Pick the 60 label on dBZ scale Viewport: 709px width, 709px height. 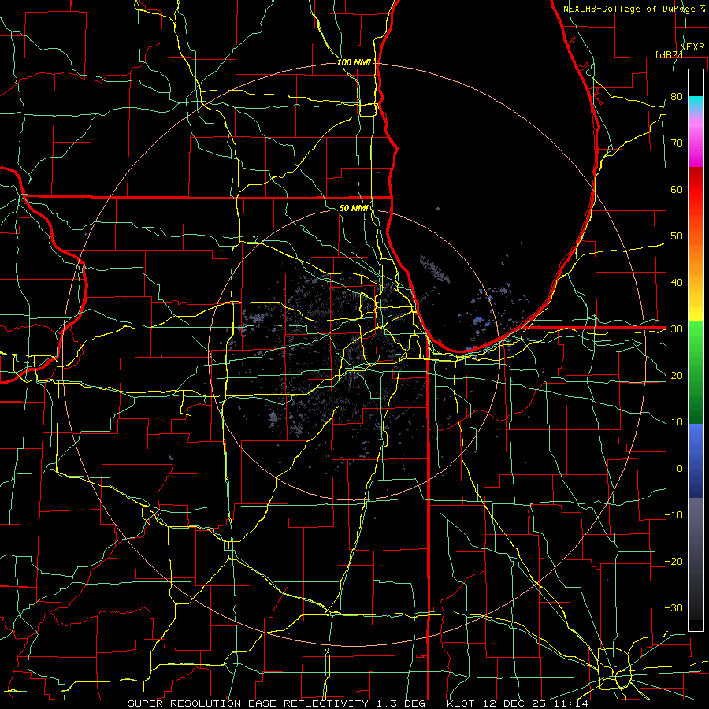point(677,190)
